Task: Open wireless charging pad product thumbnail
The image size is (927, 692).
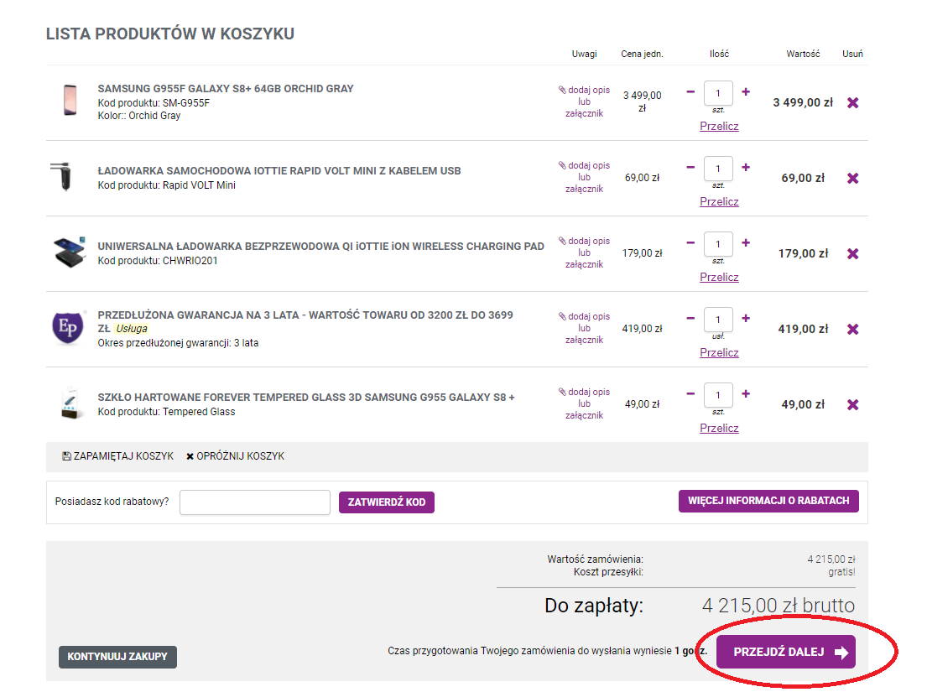Action: 69,252
